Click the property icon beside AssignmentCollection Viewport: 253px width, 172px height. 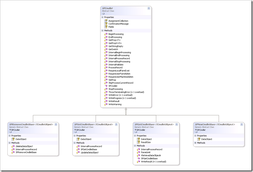pos(106,21)
